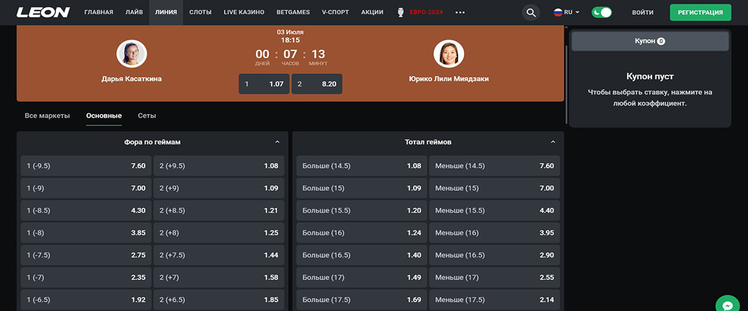This screenshot has width=748, height=311.
Task: Switch to the Сеты tab
Action: pos(147,116)
